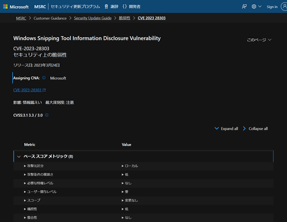Screen dimensions: 287x222
Task: Click the external link icon beside CVE-2023-28303
Action: [44, 90]
